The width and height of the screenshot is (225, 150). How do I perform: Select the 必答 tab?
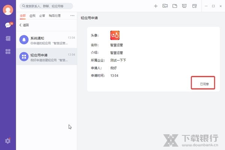(x=42, y=16)
